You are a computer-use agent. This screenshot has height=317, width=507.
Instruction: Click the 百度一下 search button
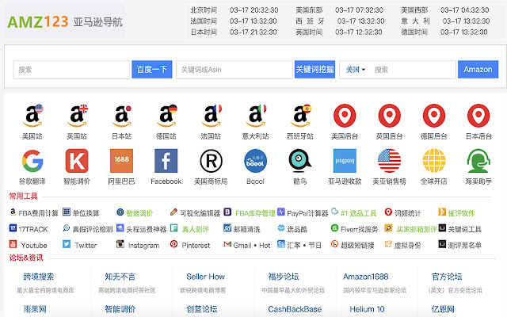(x=151, y=69)
